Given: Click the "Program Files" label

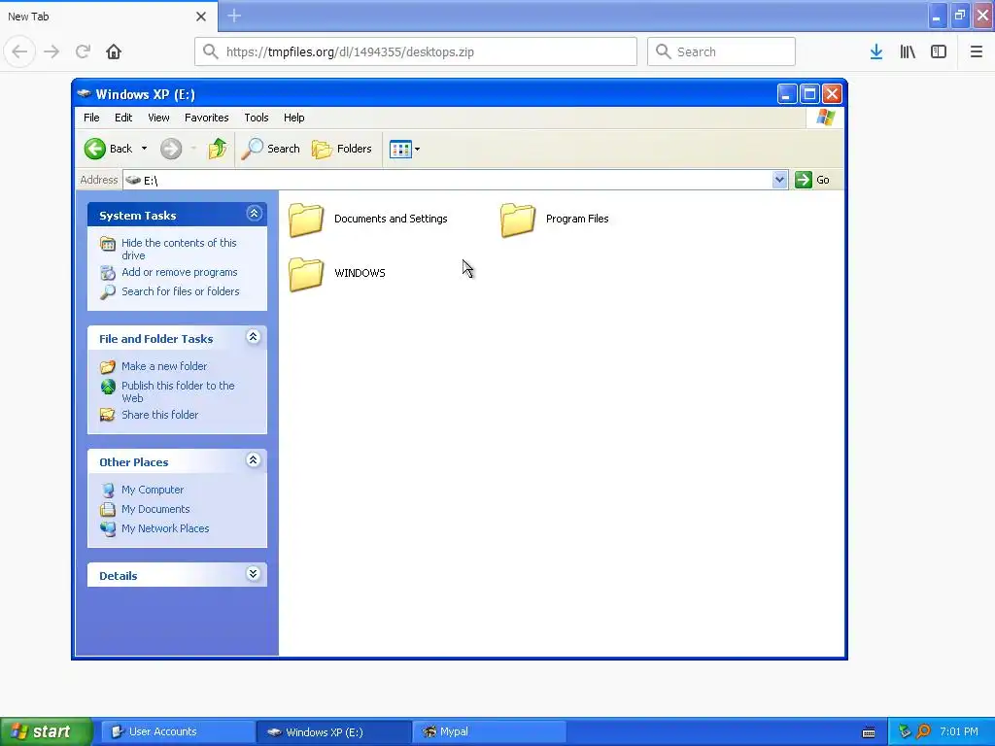Looking at the screenshot, I should [577, 219].
